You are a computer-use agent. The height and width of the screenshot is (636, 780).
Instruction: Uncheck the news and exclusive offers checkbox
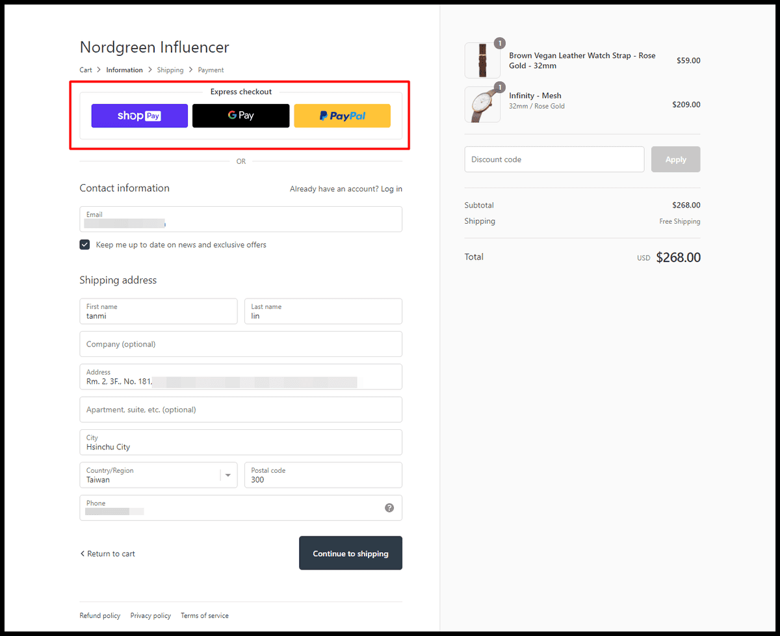85,245
